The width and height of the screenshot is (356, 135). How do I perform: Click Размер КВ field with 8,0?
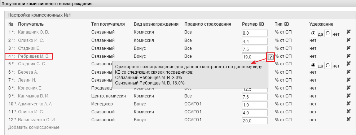click(x=255, y=33)
